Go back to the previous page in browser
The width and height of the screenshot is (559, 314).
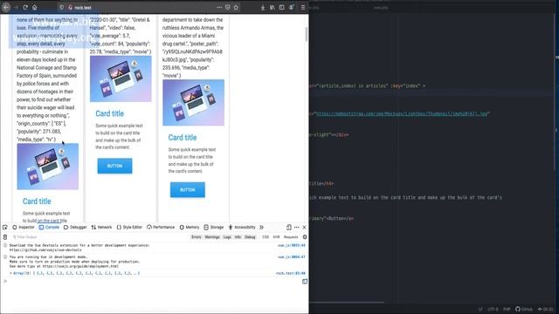6,7
